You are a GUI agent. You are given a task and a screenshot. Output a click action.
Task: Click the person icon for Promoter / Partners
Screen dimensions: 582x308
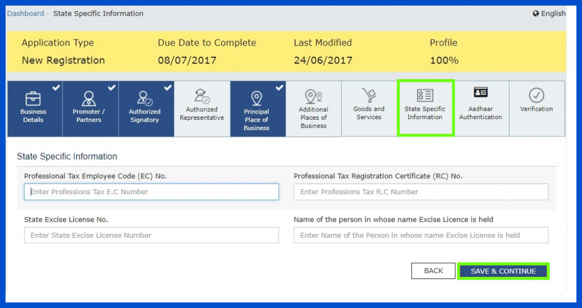(x=89, y=99)
